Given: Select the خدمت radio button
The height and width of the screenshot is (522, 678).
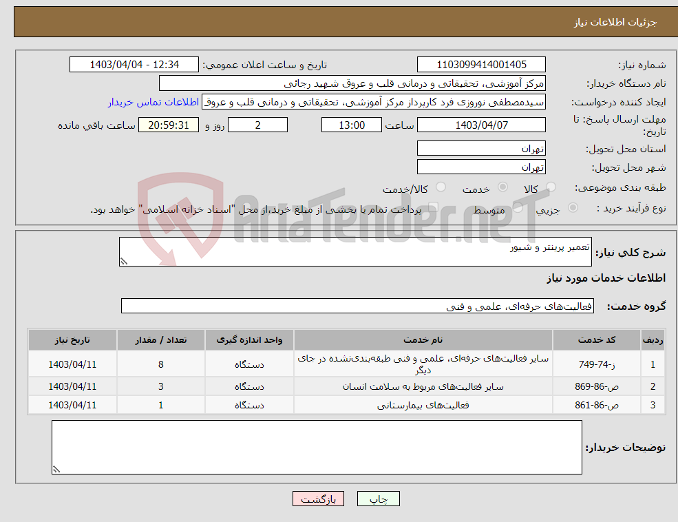Looking at the screenshot, I should 502,187.
